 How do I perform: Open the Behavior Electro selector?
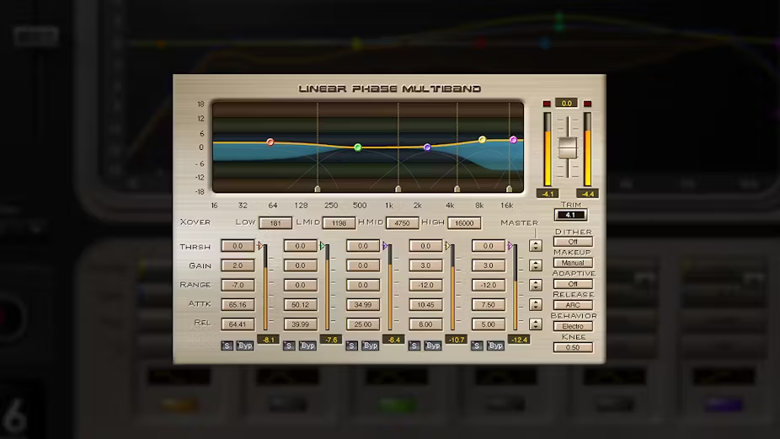pyautogui.click(x=573, y=326)
